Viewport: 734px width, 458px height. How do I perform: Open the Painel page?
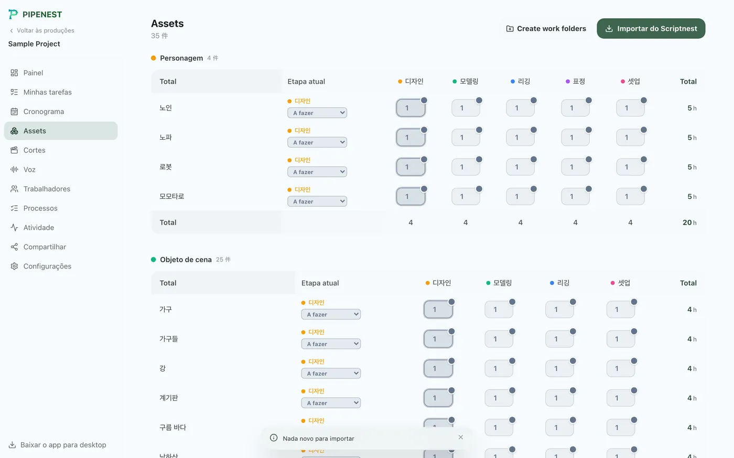[x=61, y=73]
